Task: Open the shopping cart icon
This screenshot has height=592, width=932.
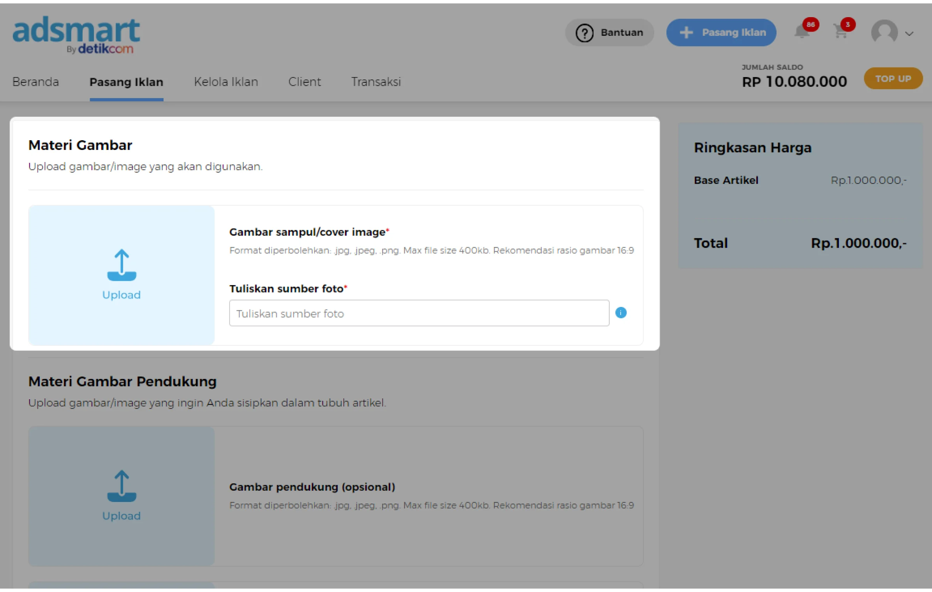Action: pyautogui.click(x=841, y=32)
